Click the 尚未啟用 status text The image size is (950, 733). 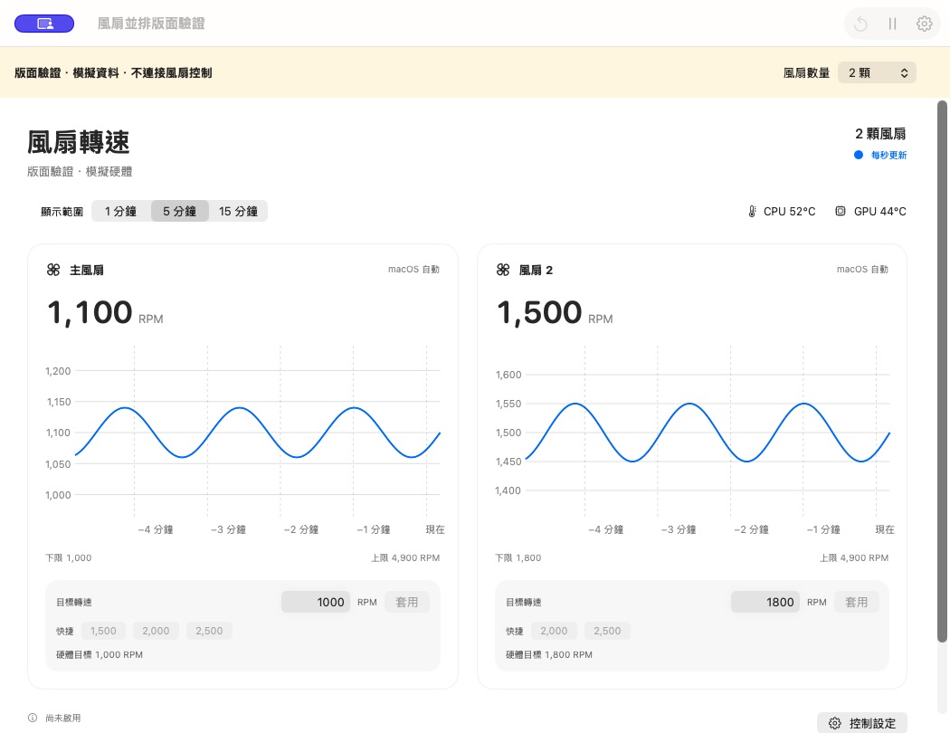coord(63,718)
